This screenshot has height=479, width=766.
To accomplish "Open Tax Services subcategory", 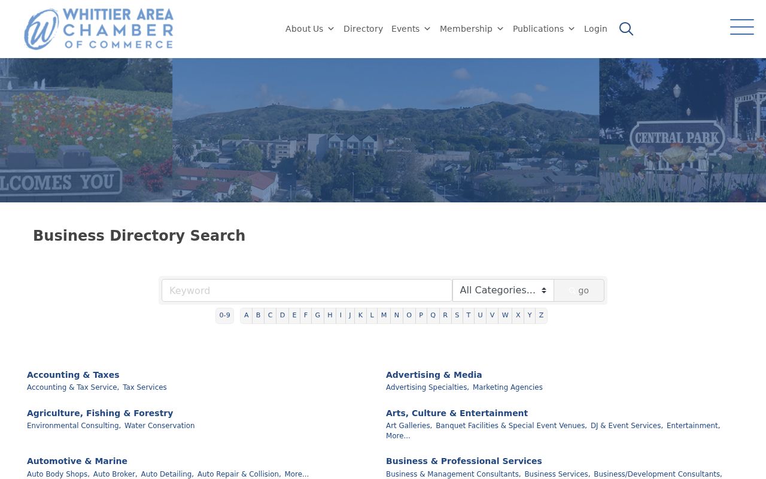I will tap(145, 387).
